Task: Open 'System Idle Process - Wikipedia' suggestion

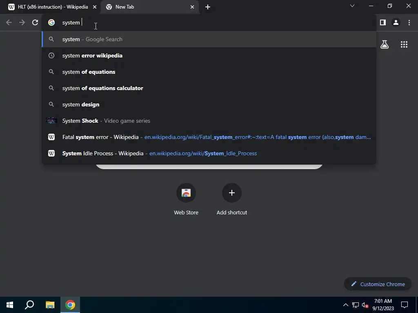Action: 209,153
